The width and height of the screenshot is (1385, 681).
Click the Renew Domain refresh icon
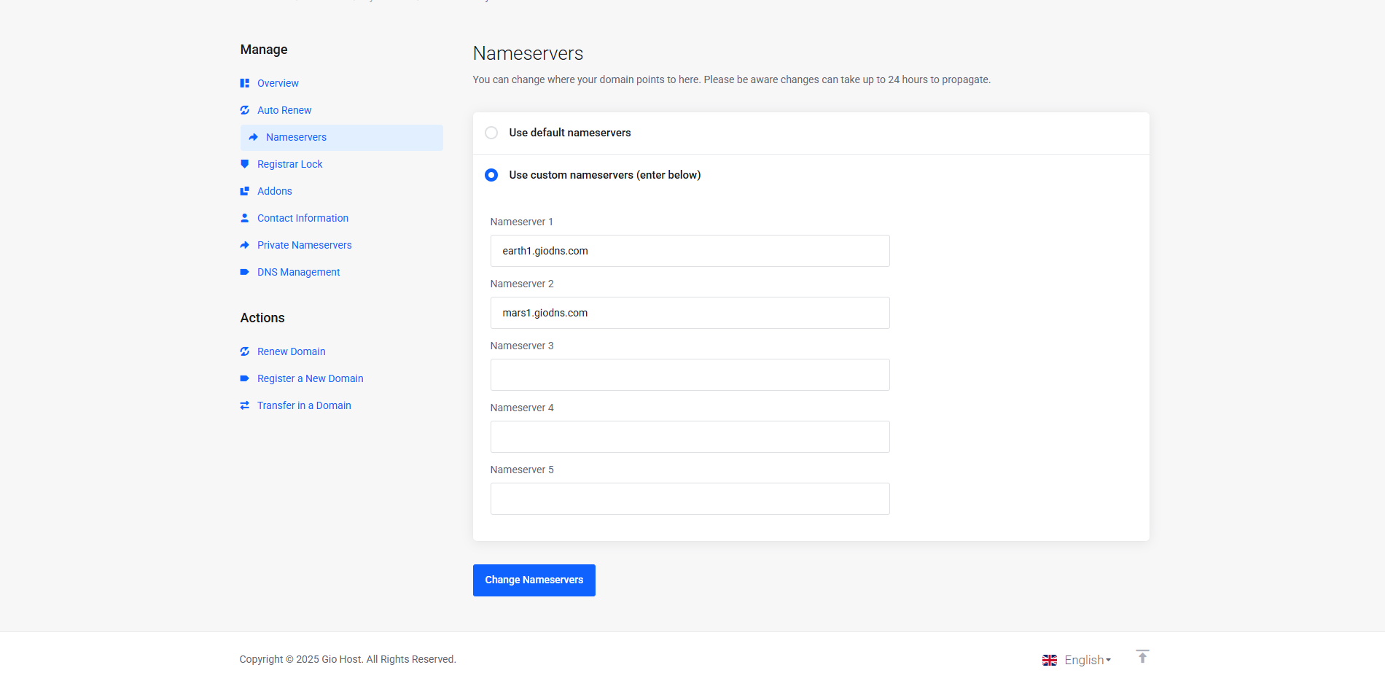[245, 351]
